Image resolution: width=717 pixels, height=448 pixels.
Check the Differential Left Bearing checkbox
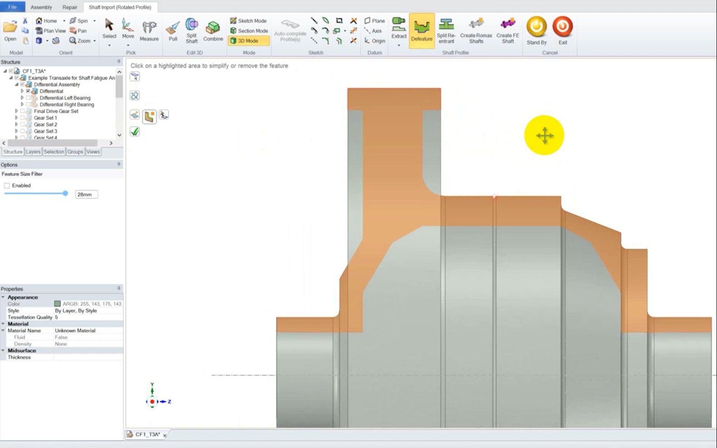28,98
